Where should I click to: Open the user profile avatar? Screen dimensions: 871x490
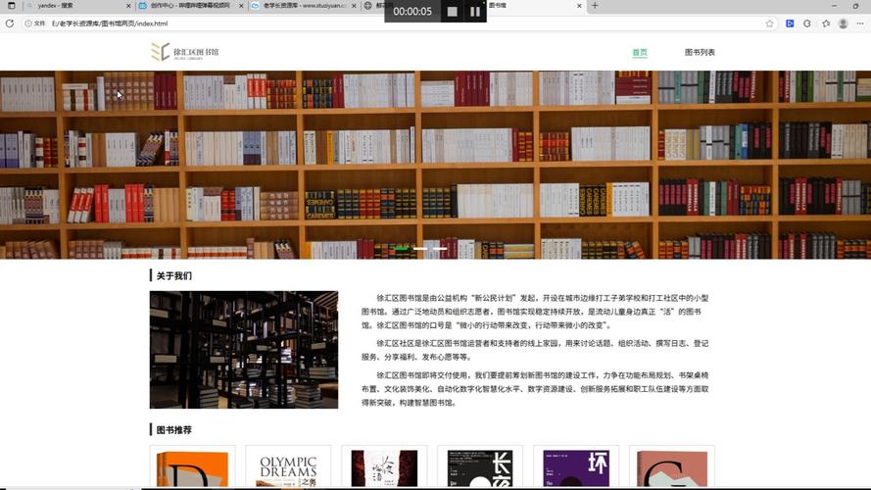844,24
